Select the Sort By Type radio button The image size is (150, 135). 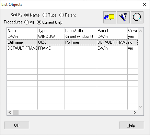[x=45, y=15]
